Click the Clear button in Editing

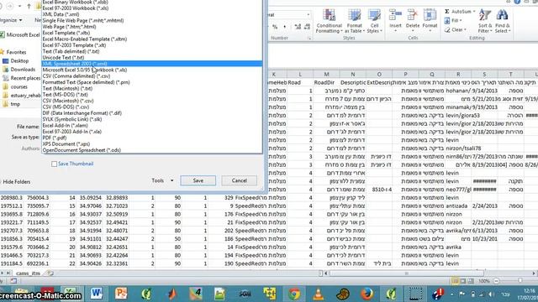click(x=455, y=30)
